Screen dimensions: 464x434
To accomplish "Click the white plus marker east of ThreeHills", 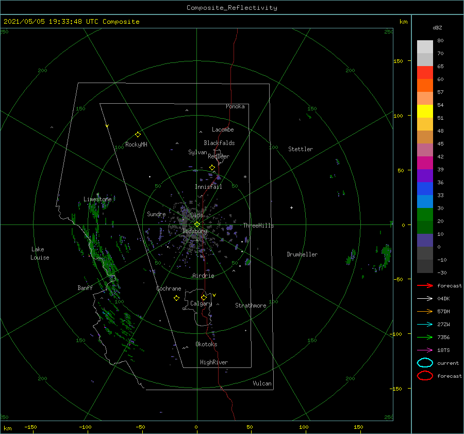I will tap(291, 207).
